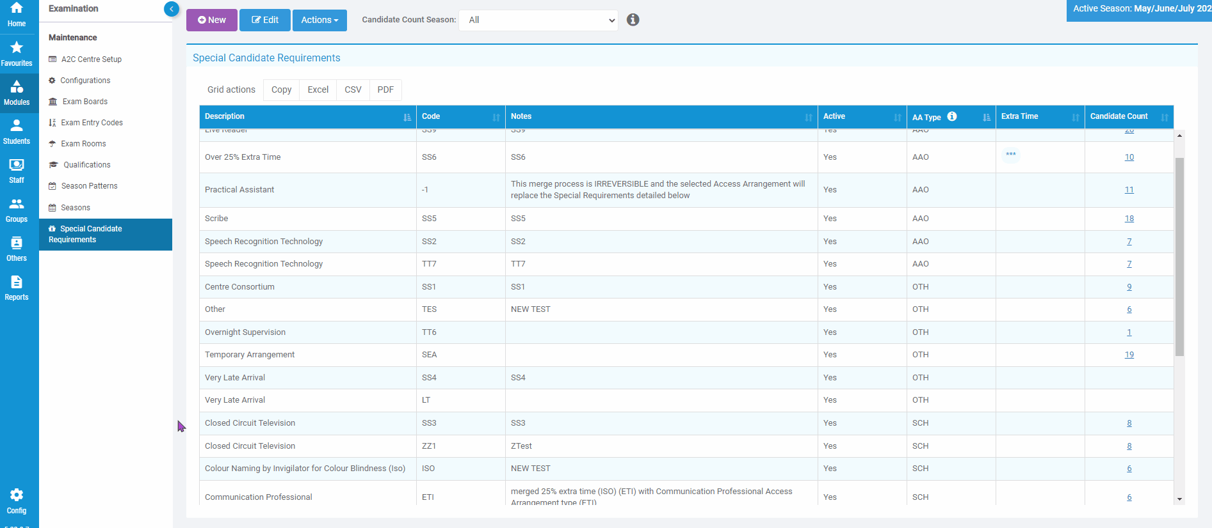
Task: Export grid to CSV
Action: point(353,90)
